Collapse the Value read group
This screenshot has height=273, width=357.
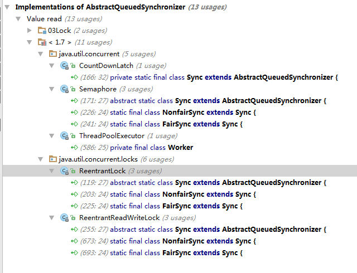[18, 19]
